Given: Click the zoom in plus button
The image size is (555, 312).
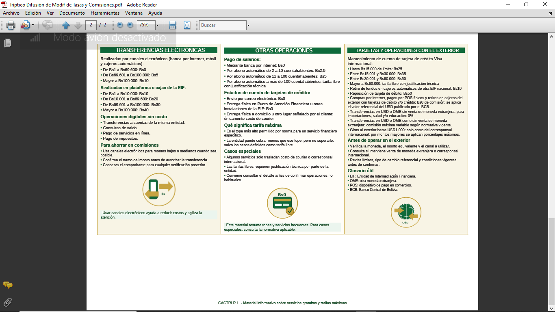Looking at the screenshot, I should click(x=130, y=25).
